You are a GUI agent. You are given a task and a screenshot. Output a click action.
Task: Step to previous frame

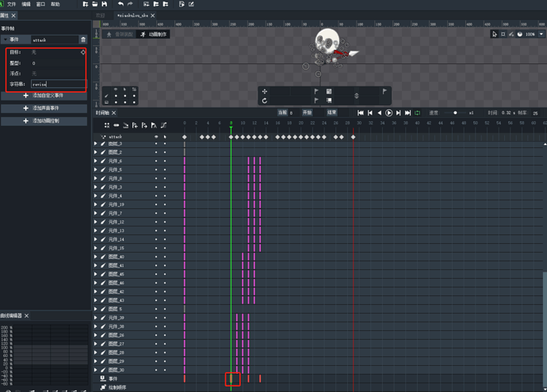pos(370,113)
